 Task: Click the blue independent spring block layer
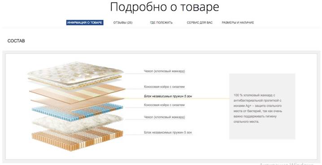pos(77,112)
